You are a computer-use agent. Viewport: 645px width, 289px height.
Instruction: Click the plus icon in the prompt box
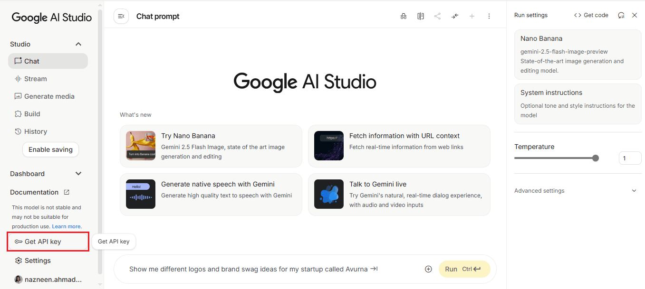(428, 269)
